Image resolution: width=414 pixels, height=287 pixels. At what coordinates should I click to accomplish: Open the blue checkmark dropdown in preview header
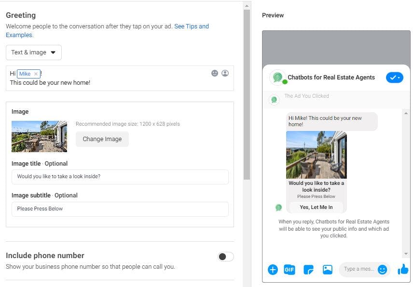394,78
